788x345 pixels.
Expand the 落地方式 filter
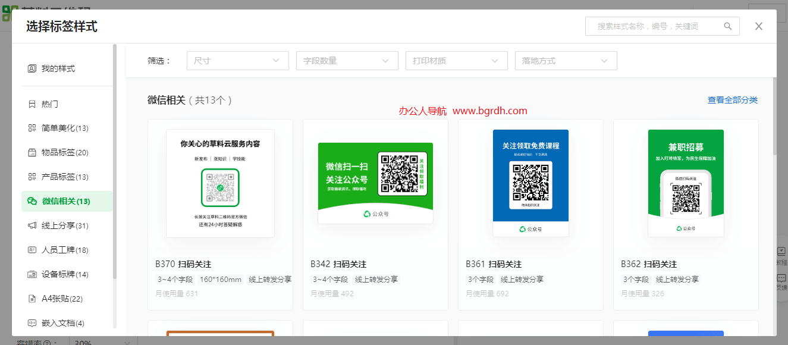point(566,61)
